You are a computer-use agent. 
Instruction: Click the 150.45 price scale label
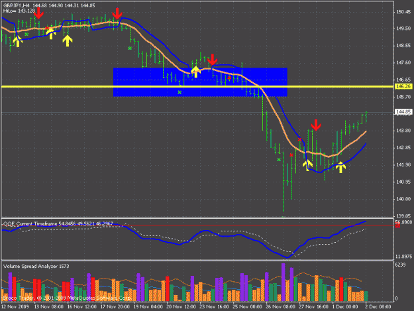coord(403,12)
